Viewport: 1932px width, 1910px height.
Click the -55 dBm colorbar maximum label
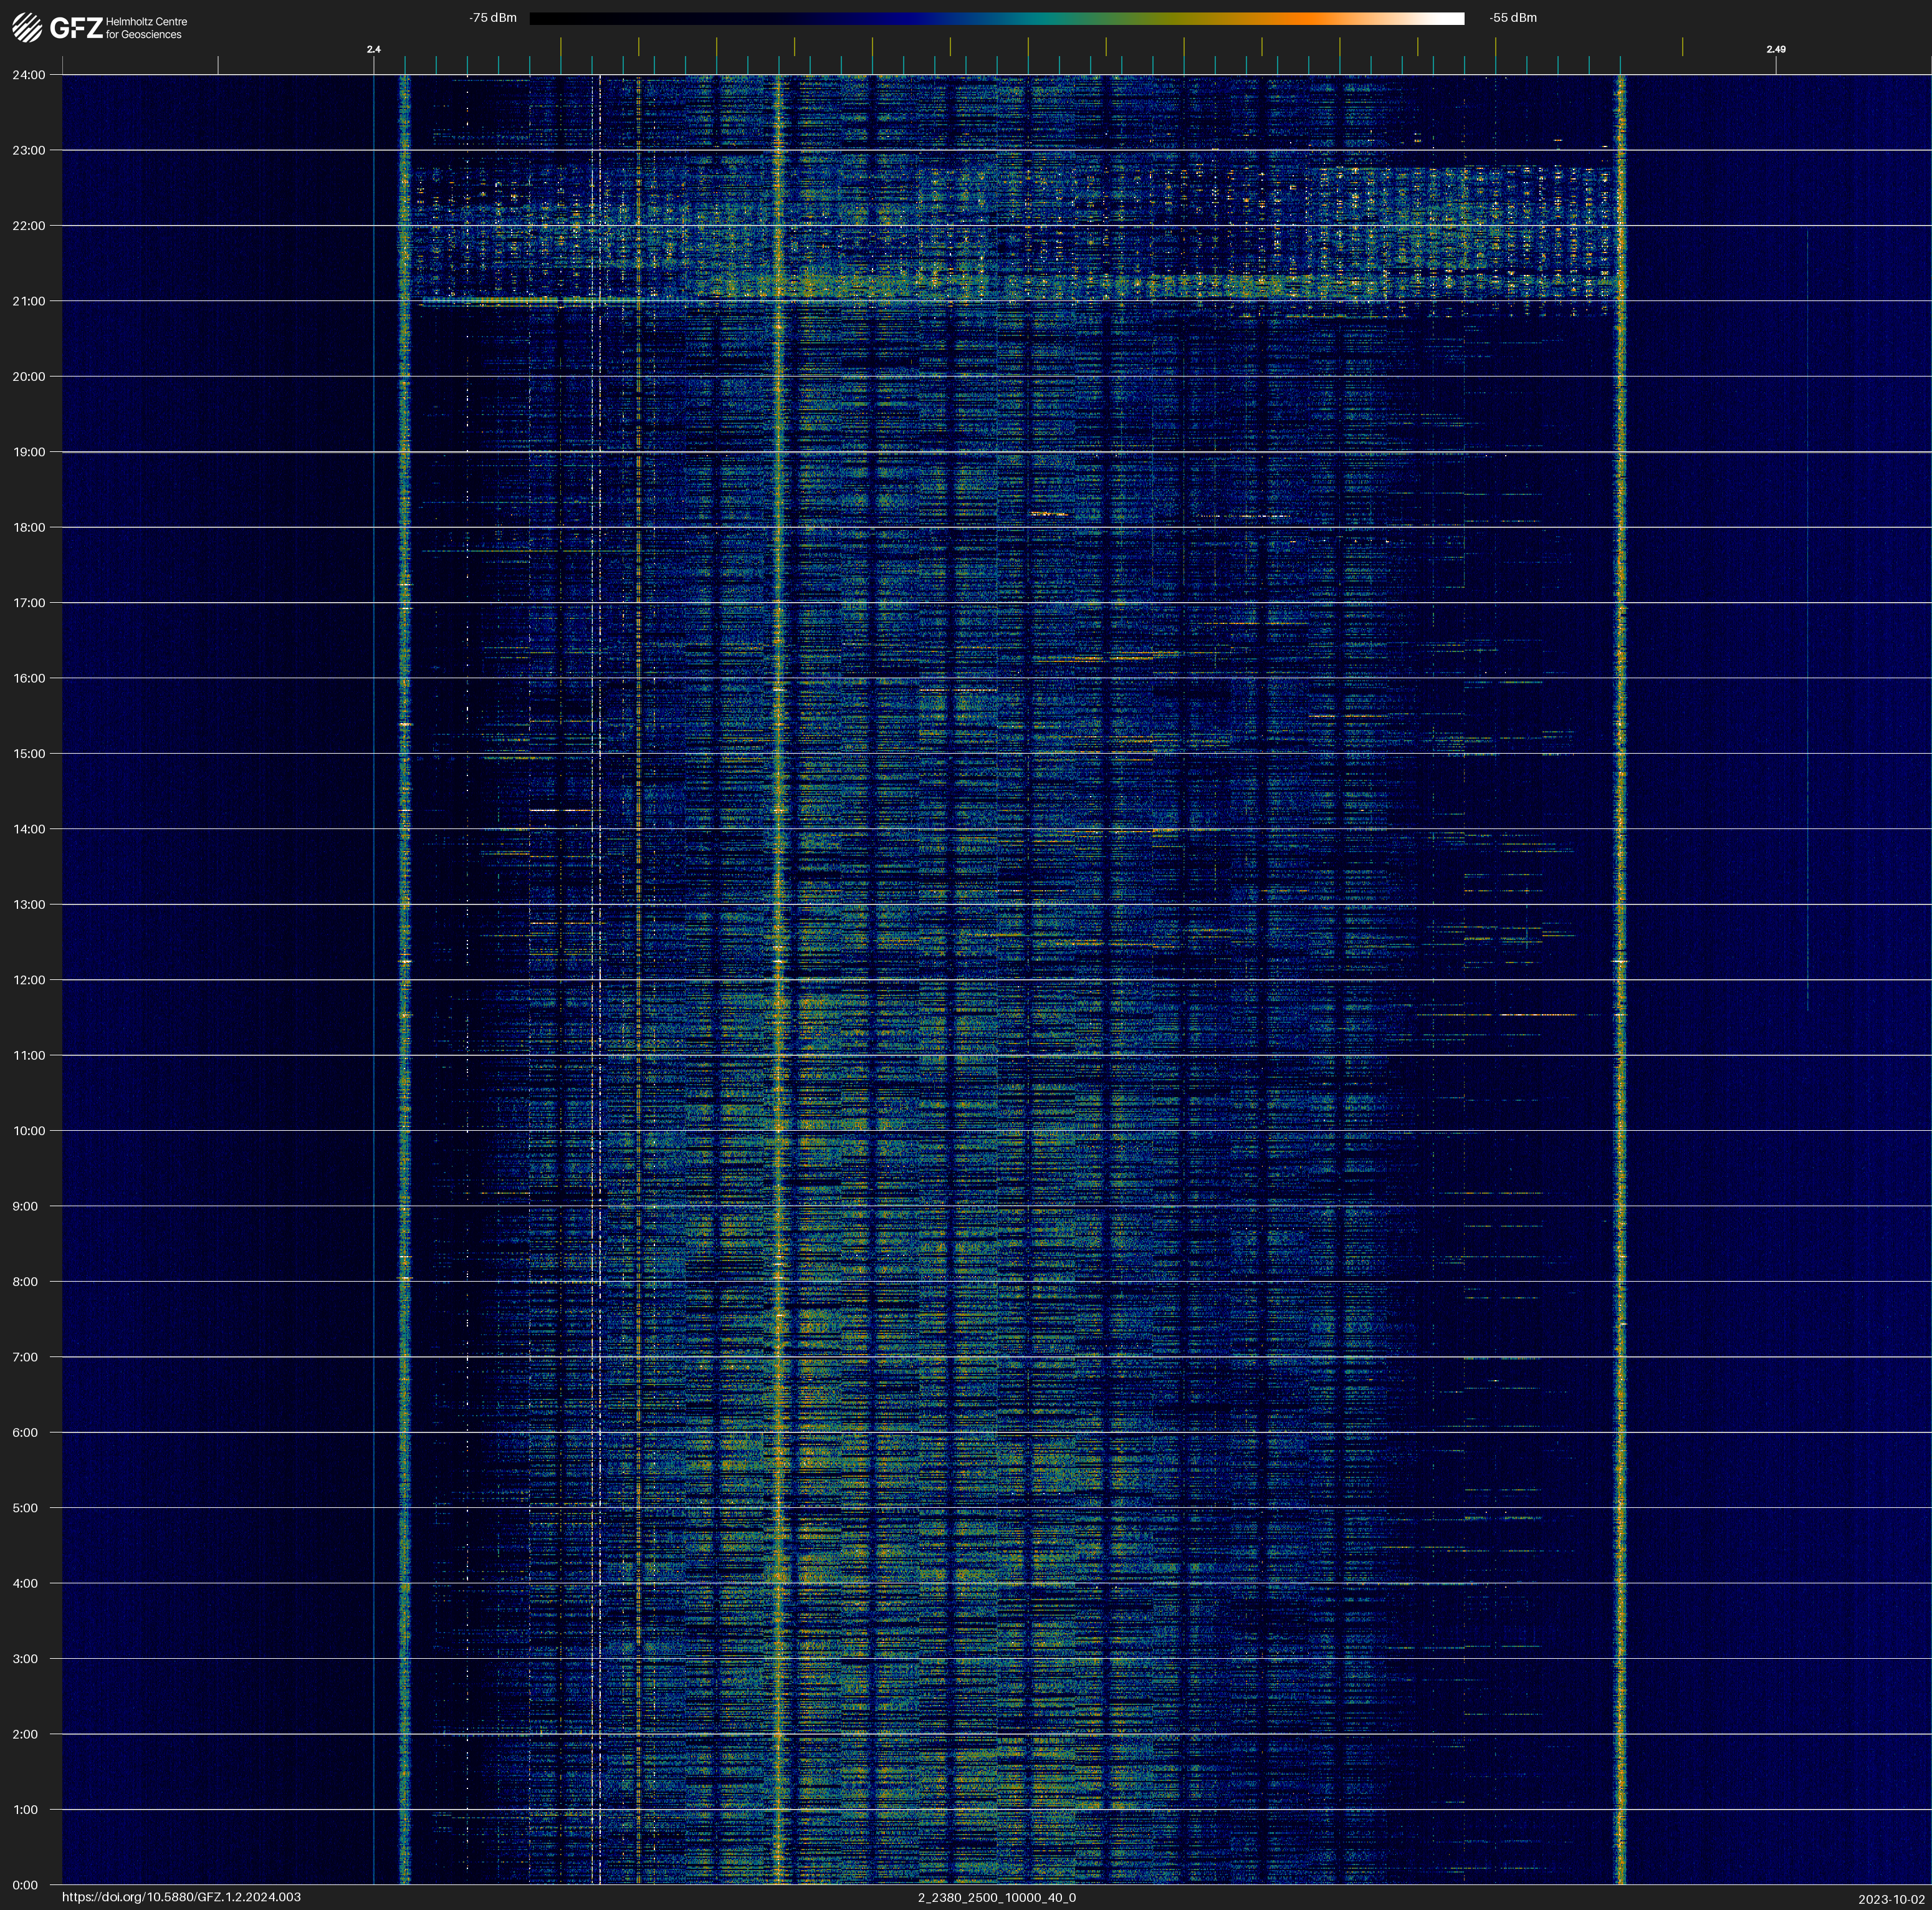click(x=1512, y=18)
